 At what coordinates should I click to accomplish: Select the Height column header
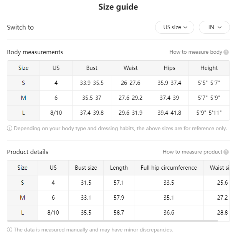point(209,68)
